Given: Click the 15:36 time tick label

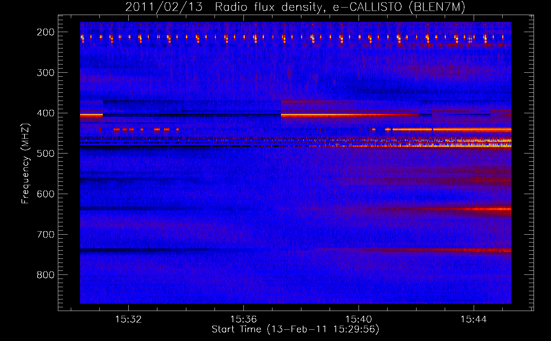Looking at the screenshot, I should [x=243, y=320].
